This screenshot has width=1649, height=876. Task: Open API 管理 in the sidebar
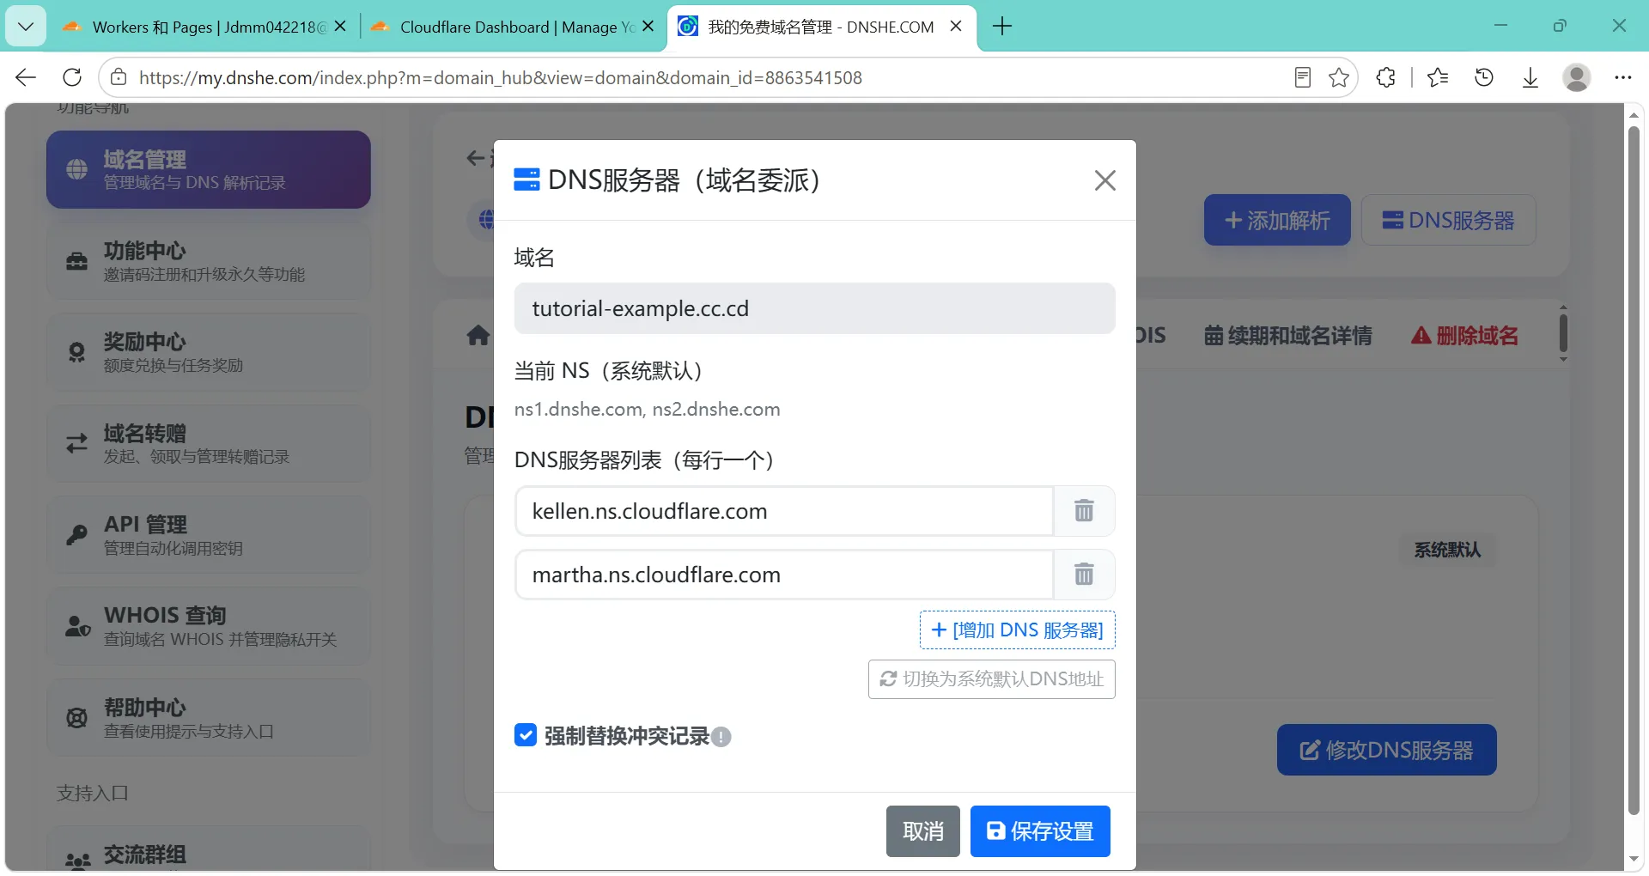[209, 535]
